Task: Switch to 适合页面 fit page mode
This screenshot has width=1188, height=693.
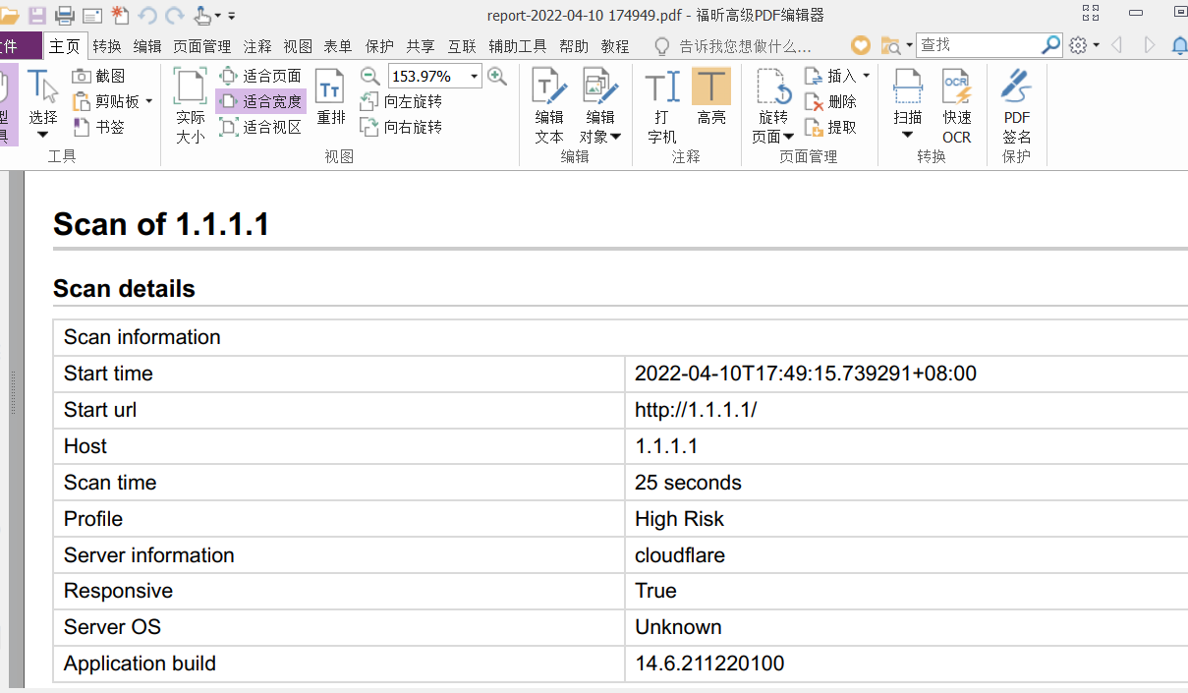Action: (259, 76)
